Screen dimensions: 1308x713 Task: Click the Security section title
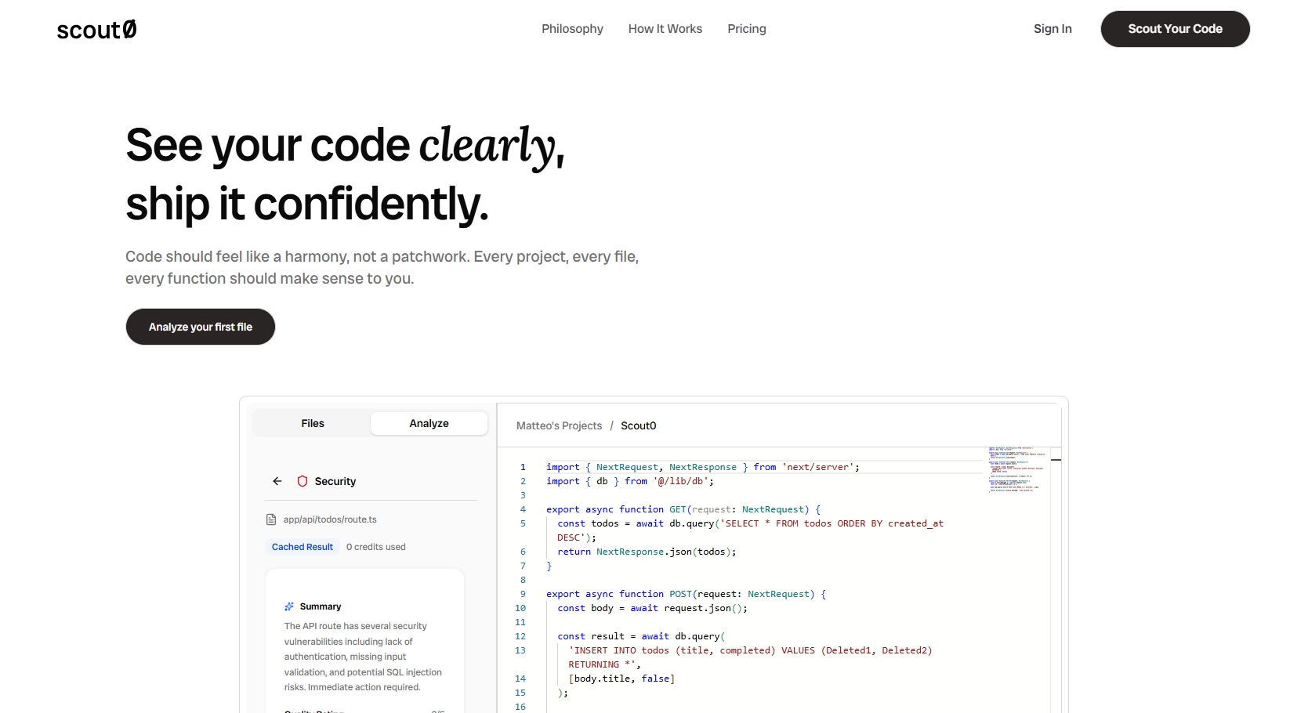(335, 481)
